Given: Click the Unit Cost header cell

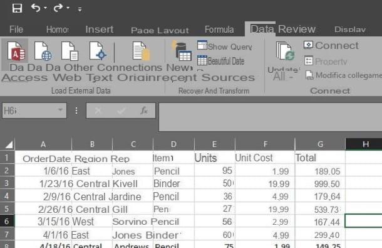Looking at the screenshot, I should pyautogui.click(x=265, y=158).
